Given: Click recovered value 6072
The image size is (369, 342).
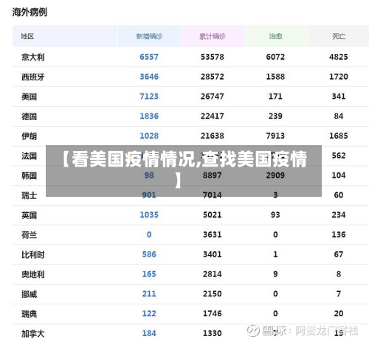Looking at the screenshot, I should 275,57.
